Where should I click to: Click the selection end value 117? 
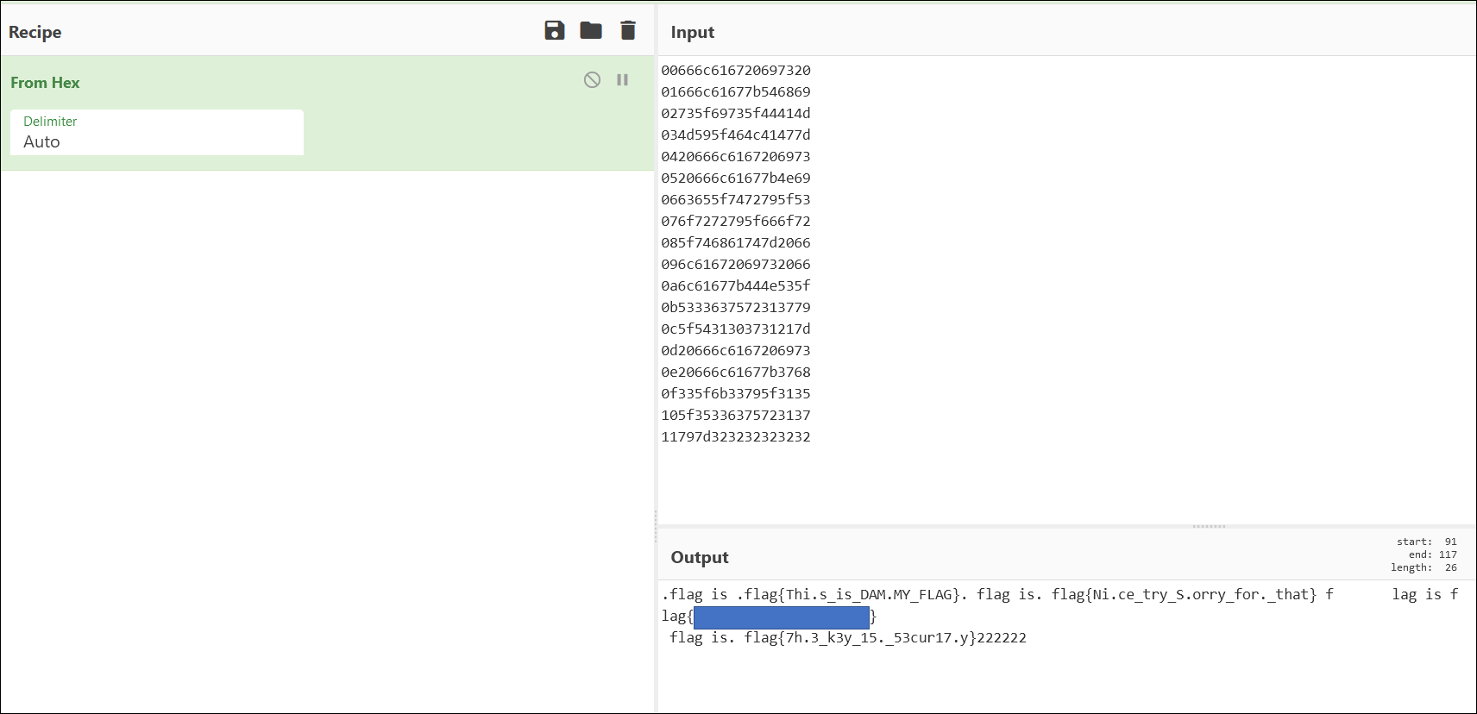[1448, 554]
